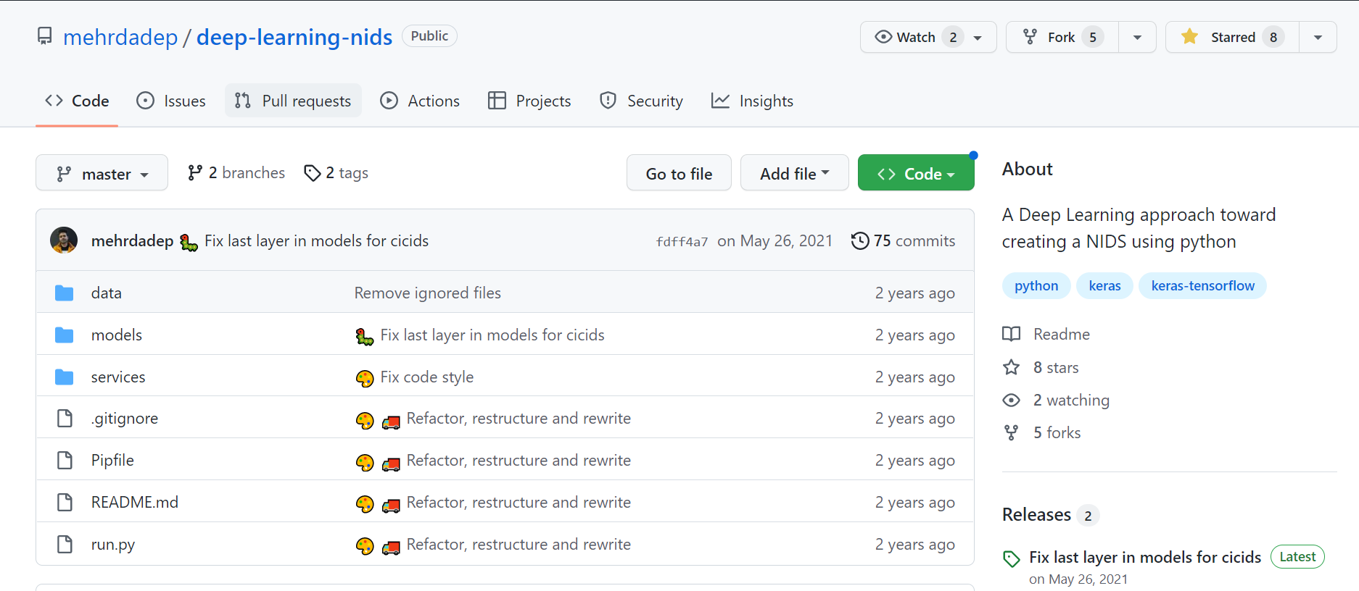
Task: Expand the green Code dropdown
Action: pos(915,174)
